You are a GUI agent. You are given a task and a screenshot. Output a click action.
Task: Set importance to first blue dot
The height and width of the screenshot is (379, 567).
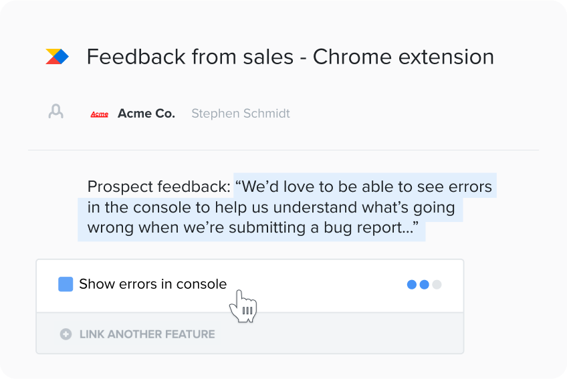(x=411, y=285)
